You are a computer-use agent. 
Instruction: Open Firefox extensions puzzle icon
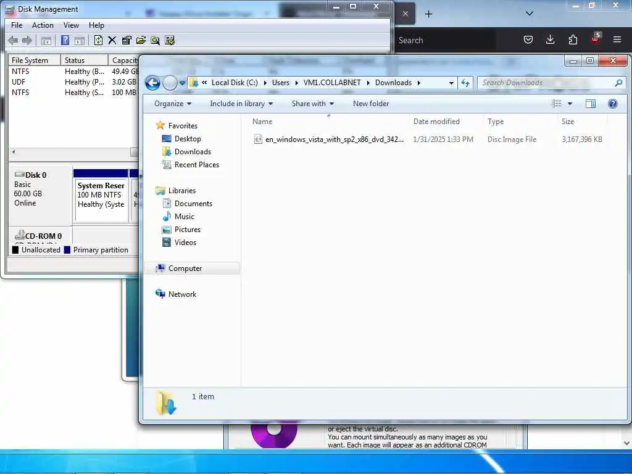[x=573, y=39]
